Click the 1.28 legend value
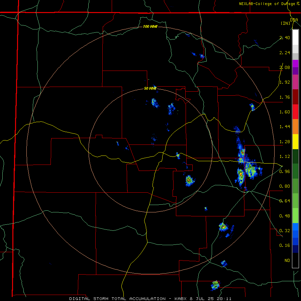 click(x=285, y=142)
